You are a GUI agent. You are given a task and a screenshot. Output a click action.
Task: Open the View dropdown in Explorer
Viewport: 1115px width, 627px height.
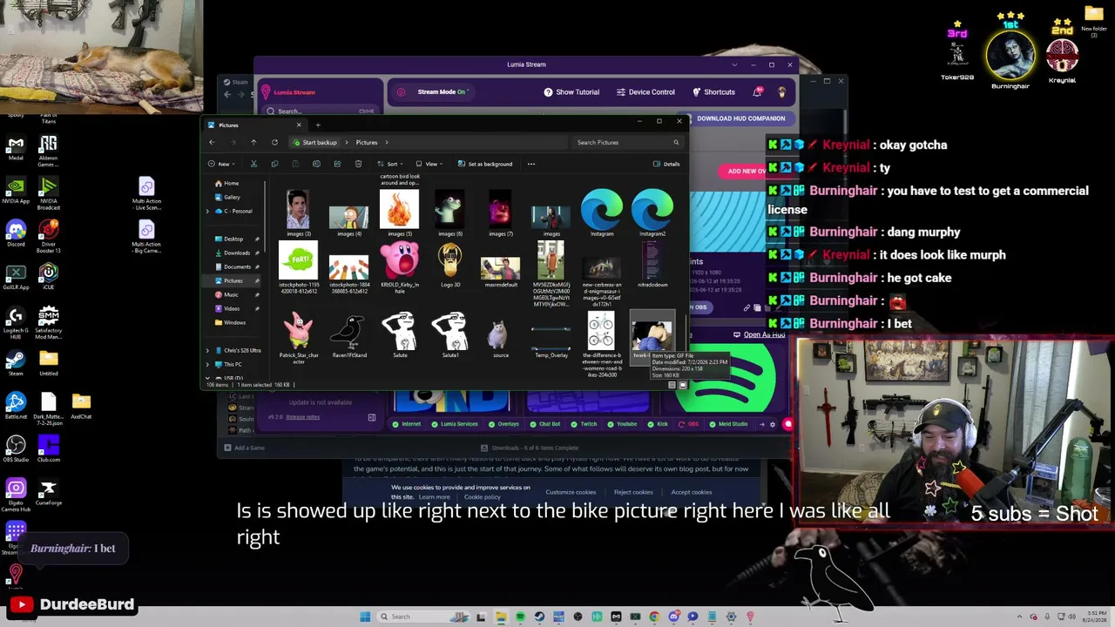(x=429, y=164)
